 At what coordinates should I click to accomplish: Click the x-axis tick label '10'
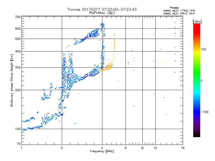(x=155, y=148)
